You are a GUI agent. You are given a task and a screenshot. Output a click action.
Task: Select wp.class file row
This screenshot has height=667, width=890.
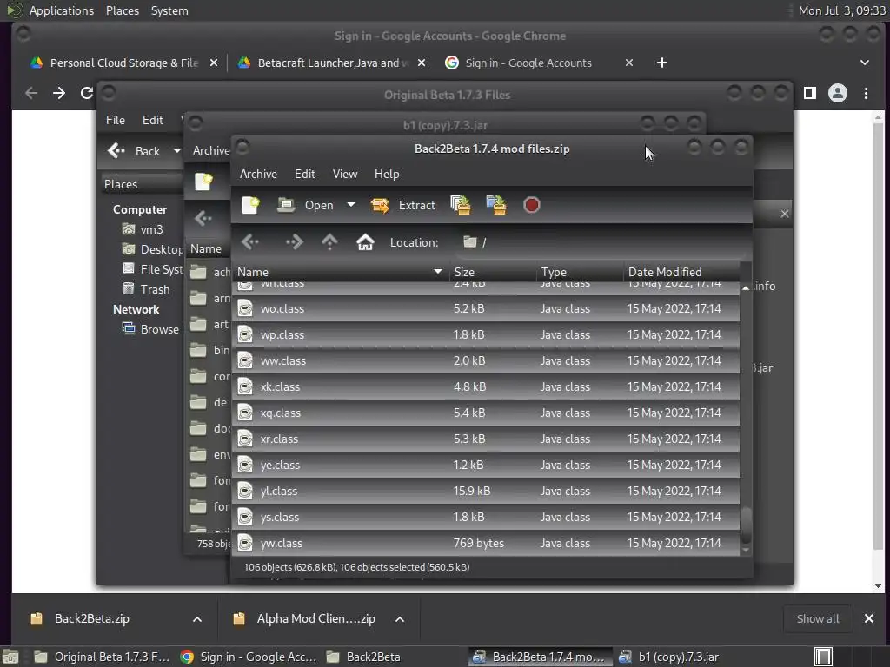coord(486,334)
